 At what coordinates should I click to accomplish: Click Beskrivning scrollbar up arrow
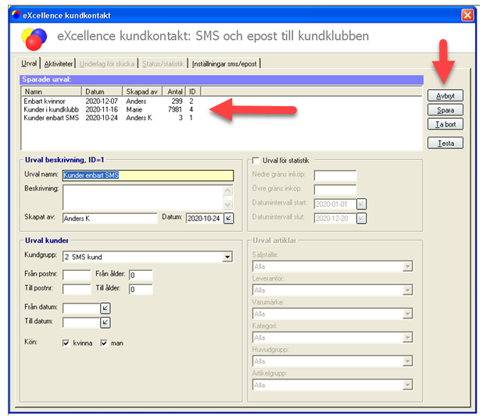[x=227, y=190]
